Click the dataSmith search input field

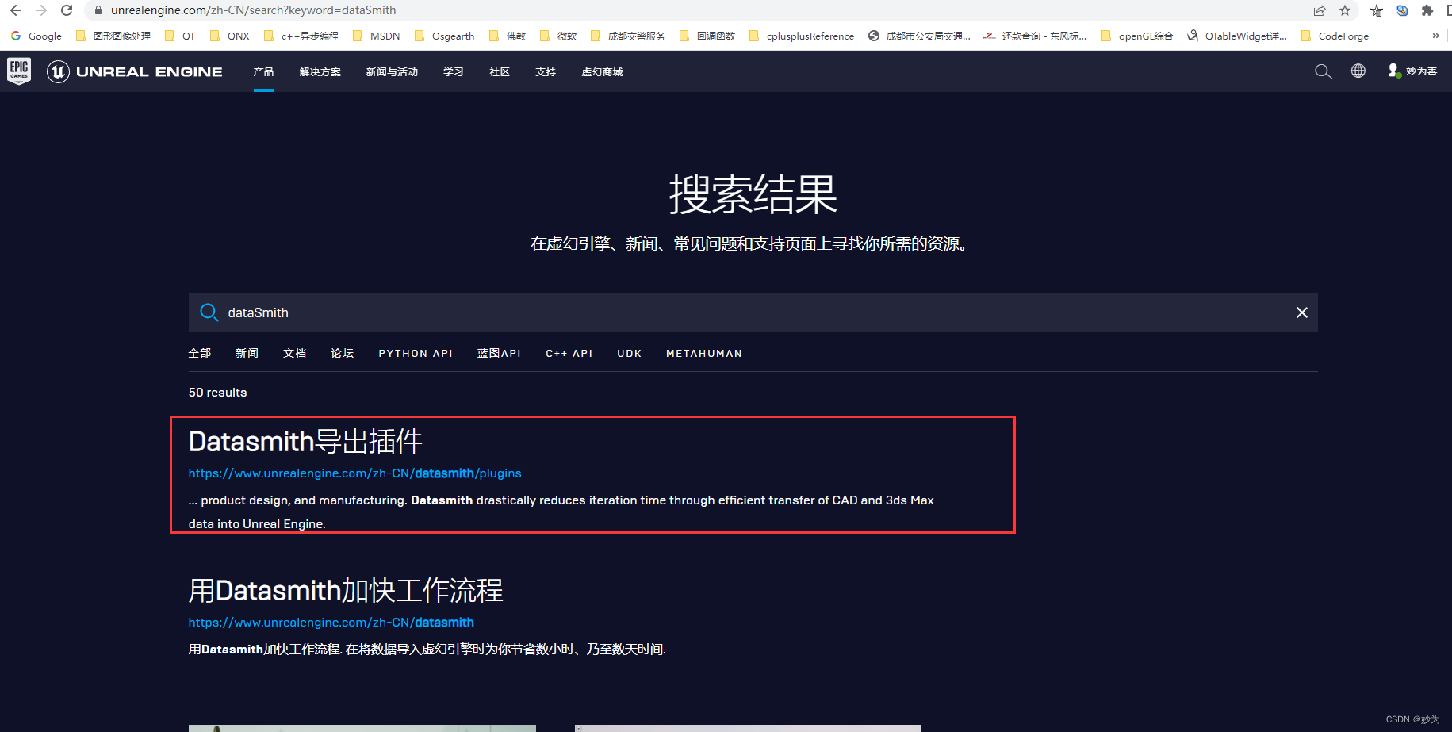(x=753, y=312)
